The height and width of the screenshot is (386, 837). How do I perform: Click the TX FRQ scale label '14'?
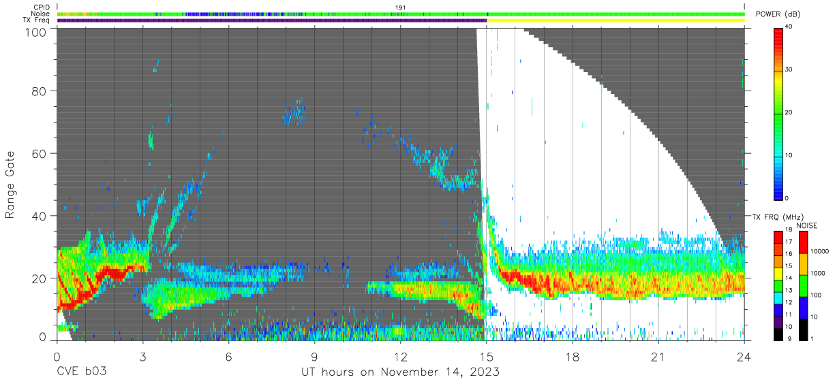(788, 279)
